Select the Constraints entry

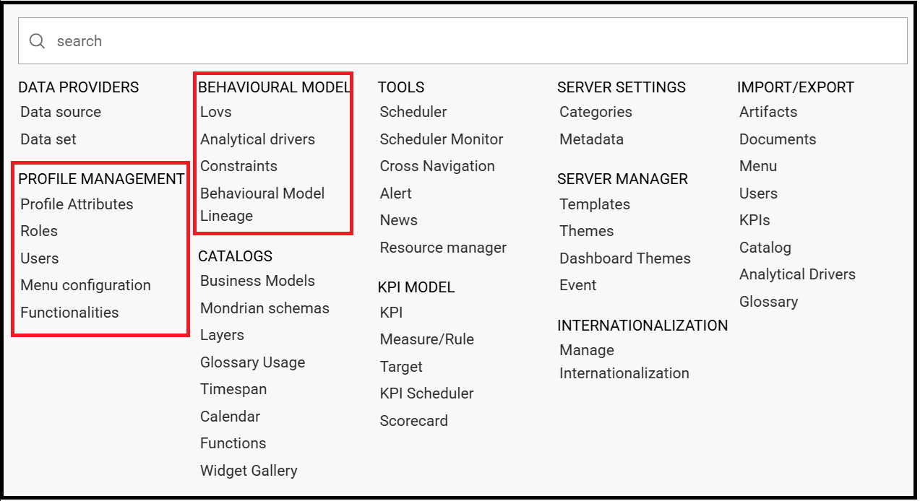tap(238, 166)
